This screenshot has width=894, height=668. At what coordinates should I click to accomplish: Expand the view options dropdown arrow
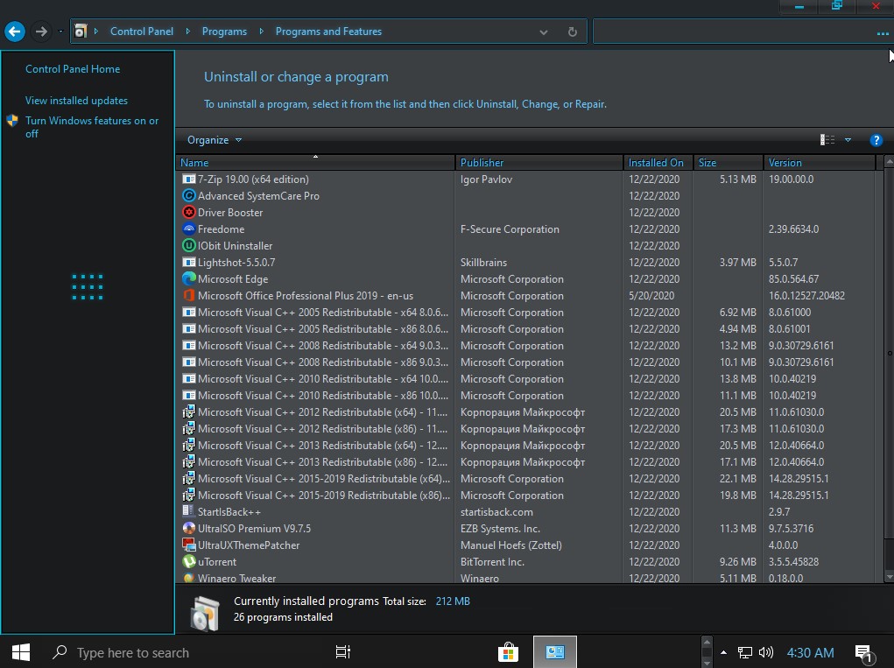click(x=848, y=140)
